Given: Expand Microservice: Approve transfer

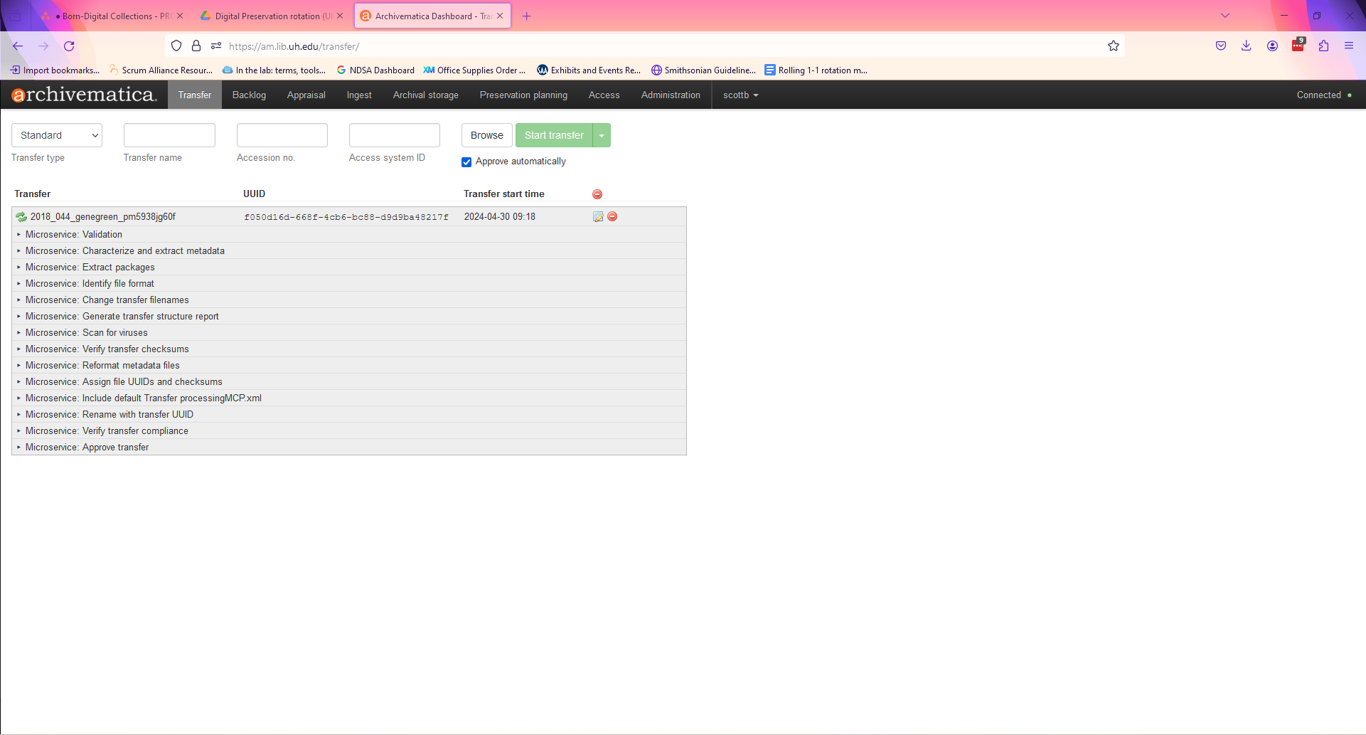Looking at the screenshot, I should (x=349, y=447).
